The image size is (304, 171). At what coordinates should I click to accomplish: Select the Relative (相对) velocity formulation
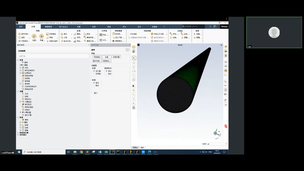[x=106, y=74]
